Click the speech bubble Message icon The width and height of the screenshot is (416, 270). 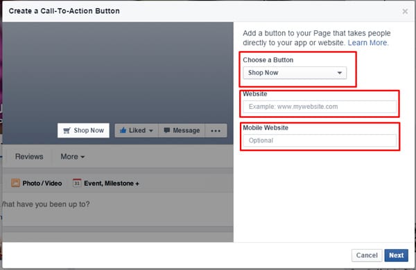pyautogui.click(x=167, y=130)
